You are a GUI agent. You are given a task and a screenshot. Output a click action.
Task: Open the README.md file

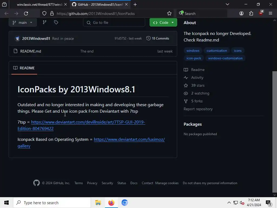tap(31, 51)
